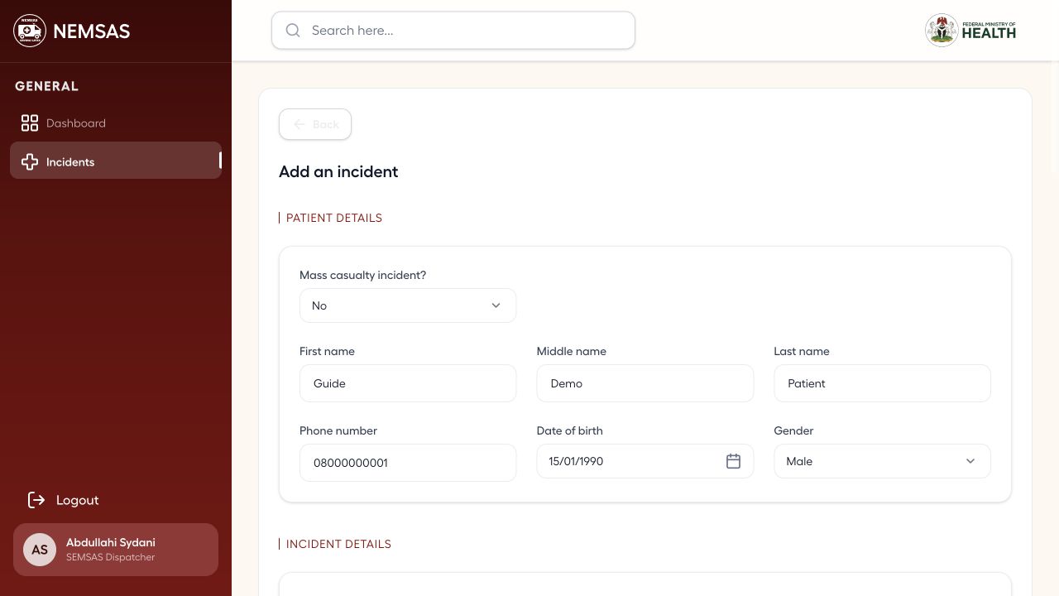Click the search magnifier icon

pyautogui.click(x=293, y=31)
